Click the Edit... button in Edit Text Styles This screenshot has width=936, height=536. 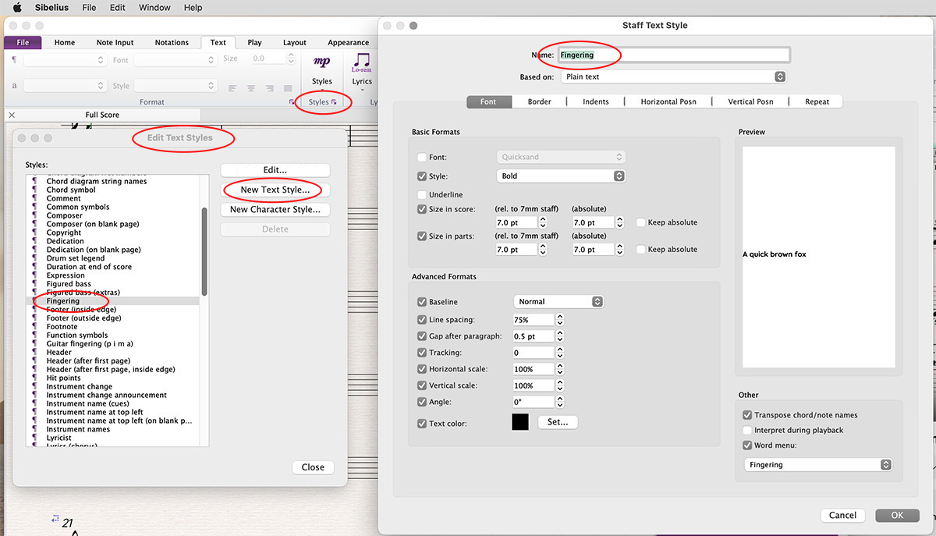[x=275, y=170]
